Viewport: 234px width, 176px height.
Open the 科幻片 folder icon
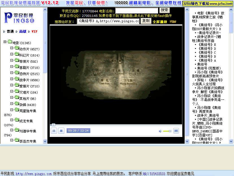17,54
